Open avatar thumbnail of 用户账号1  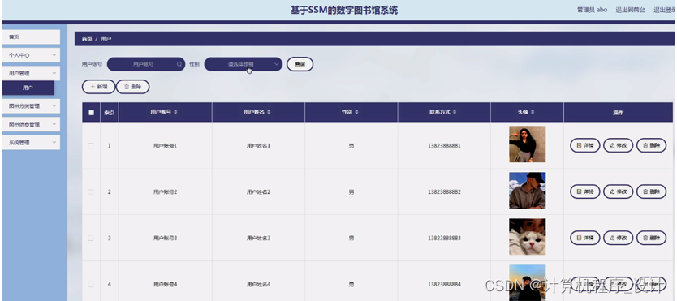coord(527,144)
